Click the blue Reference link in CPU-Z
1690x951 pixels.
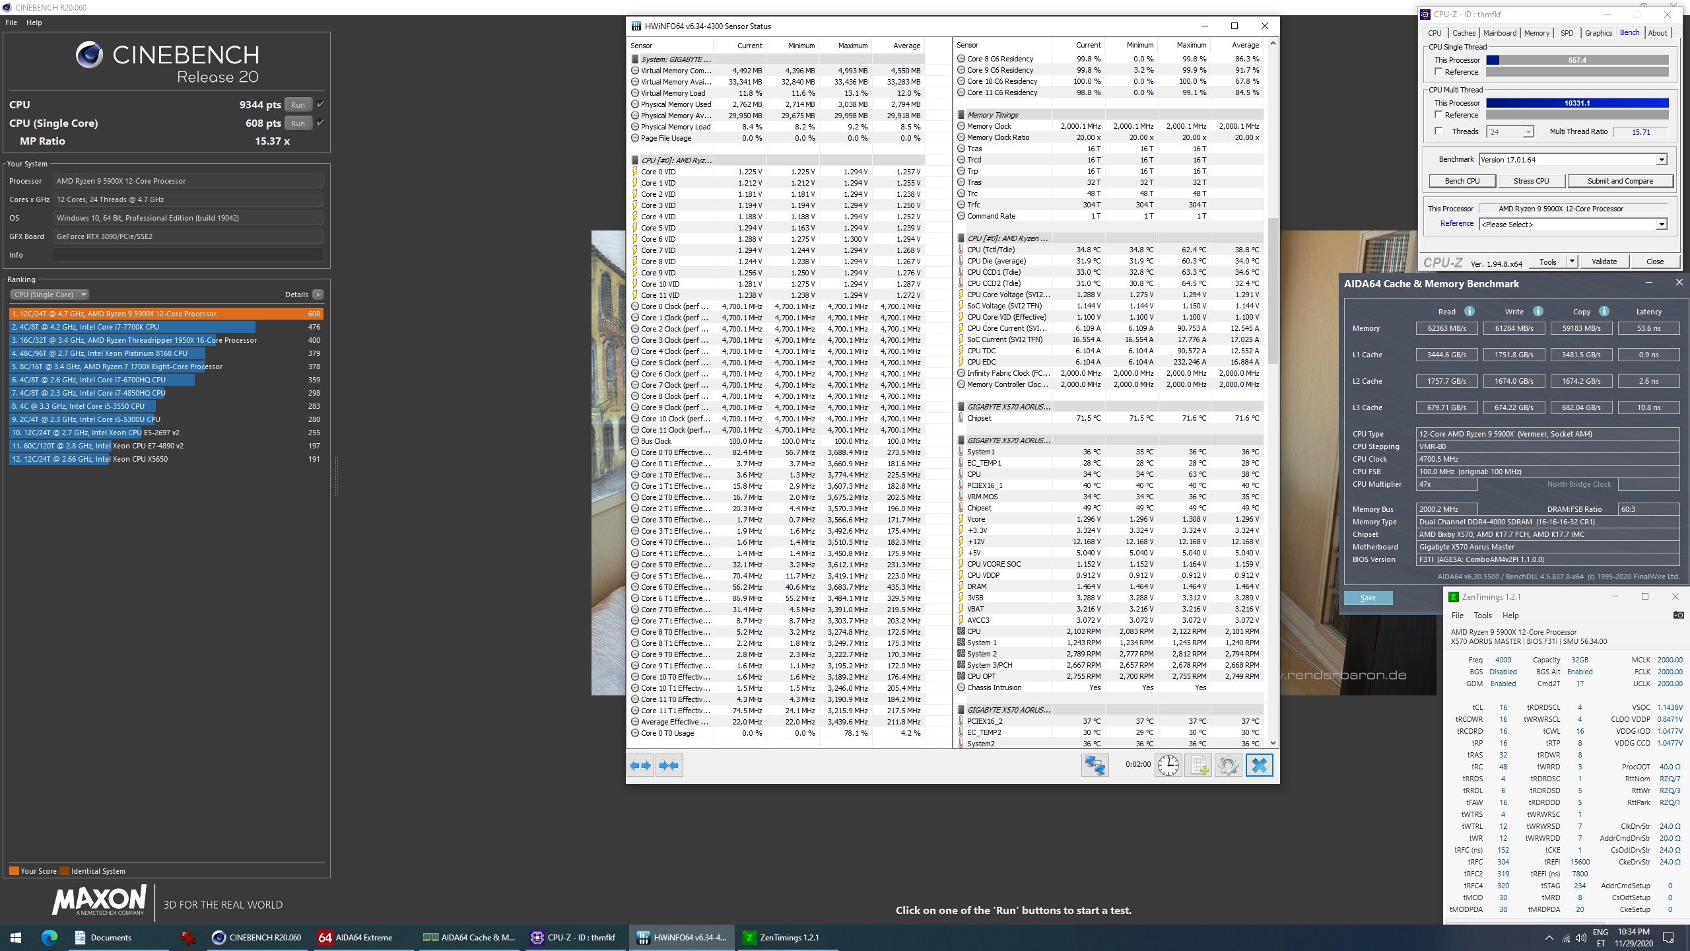[x=1456, y=223]
